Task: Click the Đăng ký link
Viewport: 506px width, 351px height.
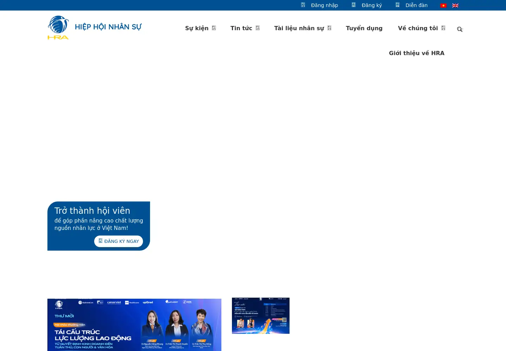Action: [372, 5]
